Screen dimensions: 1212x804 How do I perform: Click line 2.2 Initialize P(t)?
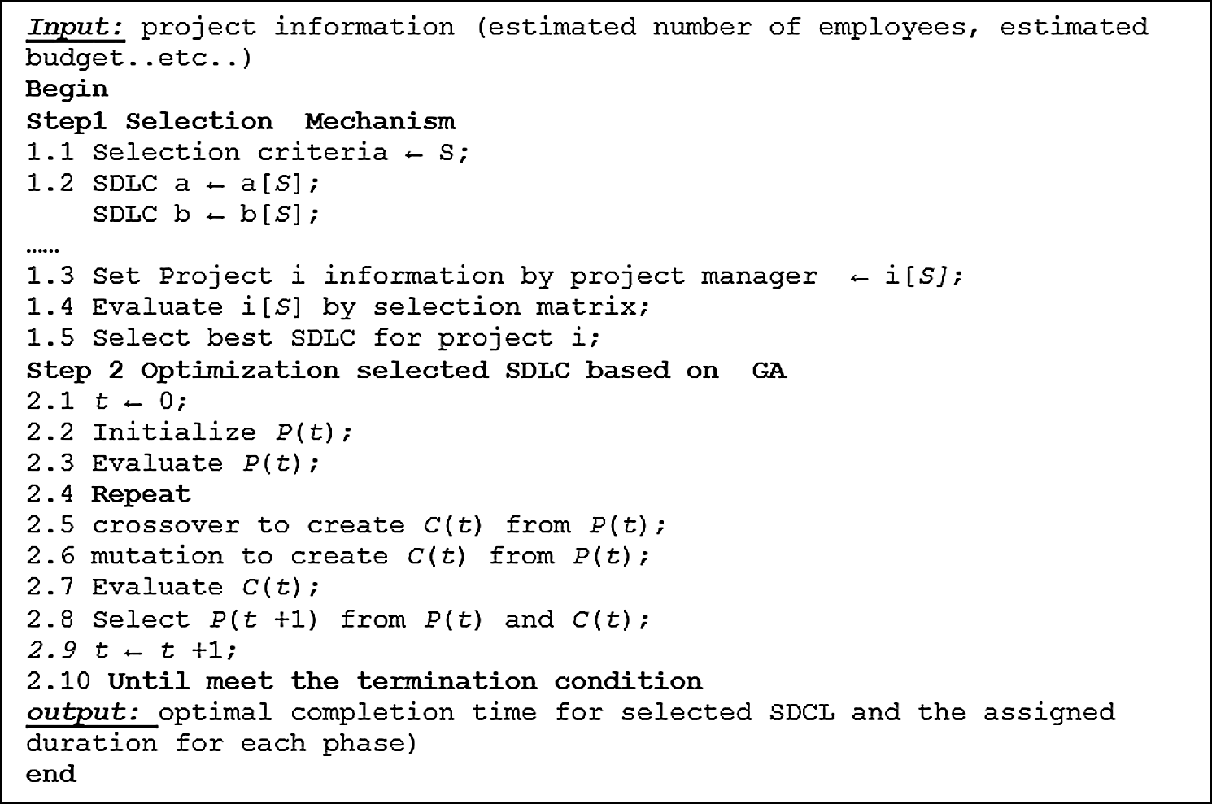[x=189, y=432]
